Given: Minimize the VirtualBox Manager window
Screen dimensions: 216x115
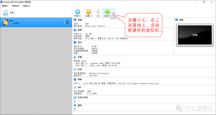Looking at the screenshot, I should tap(196, 2).
